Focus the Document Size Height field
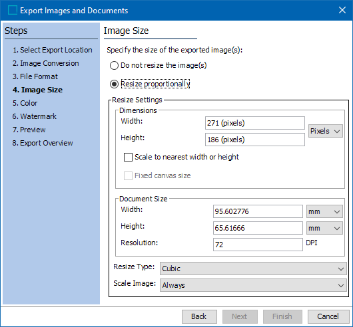The image size is (353, 327). [x=258, y=228]
